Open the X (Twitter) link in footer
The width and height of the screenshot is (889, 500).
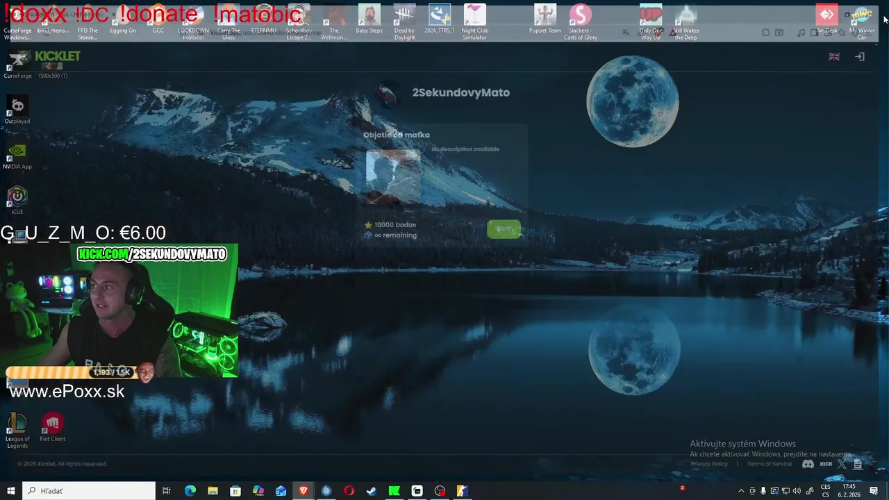[842, 464]
